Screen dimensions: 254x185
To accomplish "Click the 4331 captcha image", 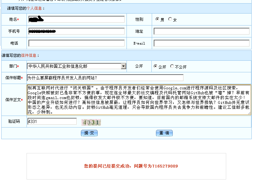I will tap(91, 122).
